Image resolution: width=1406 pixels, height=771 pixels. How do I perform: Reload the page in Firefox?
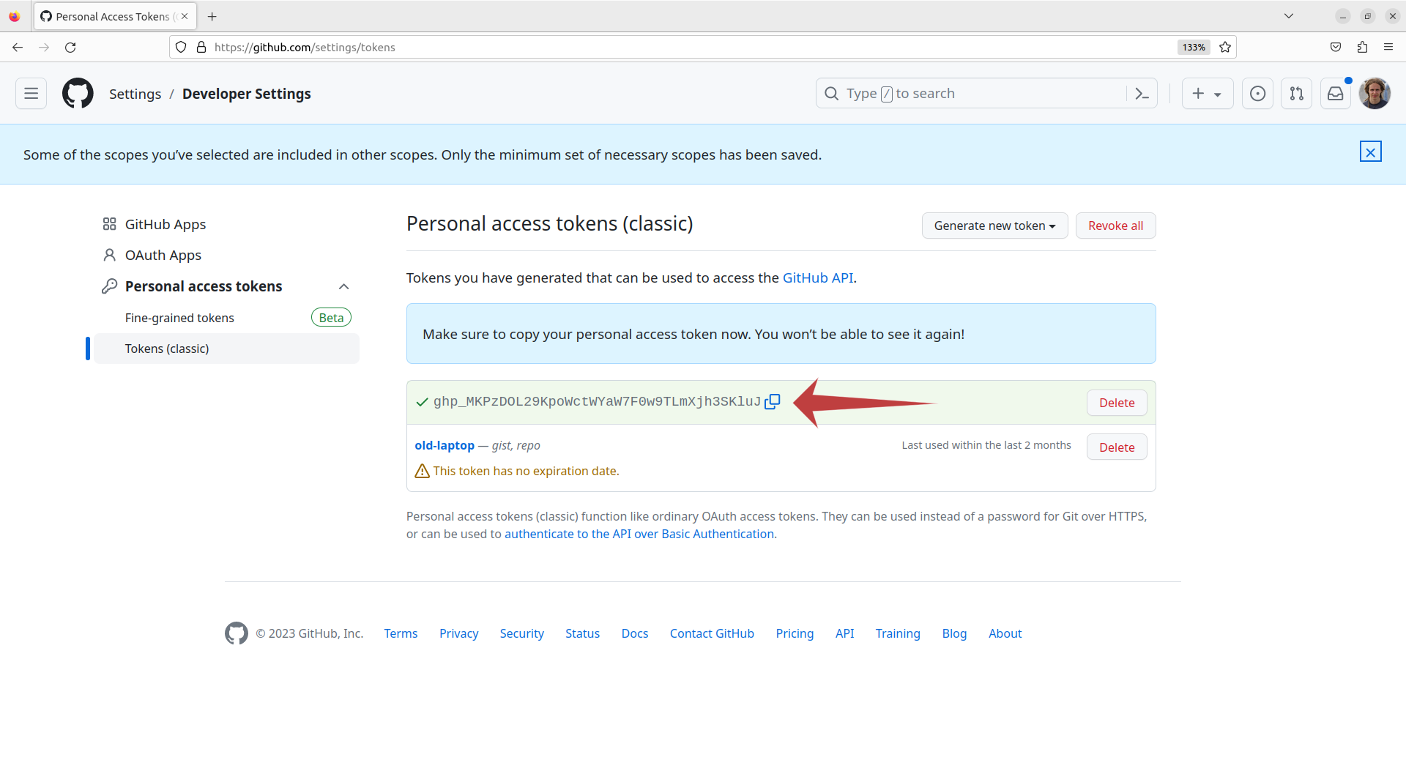click(x=70, y=48)
